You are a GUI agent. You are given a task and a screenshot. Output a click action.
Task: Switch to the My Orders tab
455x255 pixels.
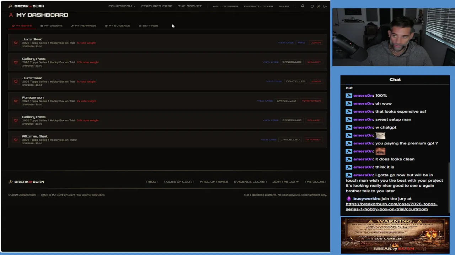52,26
